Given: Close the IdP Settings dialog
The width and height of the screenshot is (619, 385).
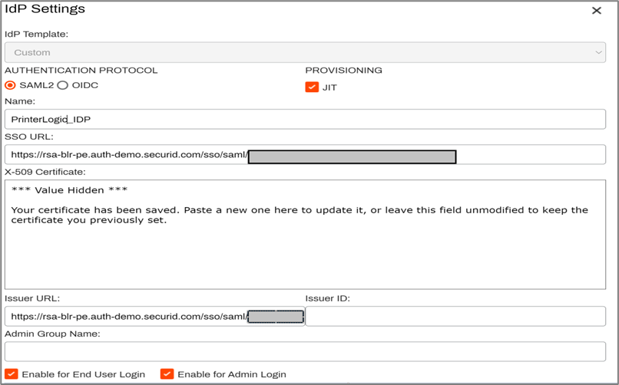Looking at the screenshot, I should [596, 11].
